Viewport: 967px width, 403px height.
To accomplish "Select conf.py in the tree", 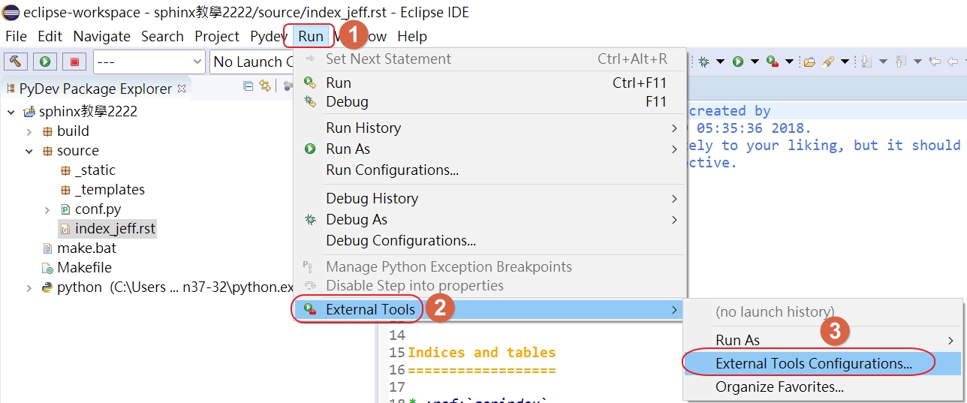I will (91, 209).
